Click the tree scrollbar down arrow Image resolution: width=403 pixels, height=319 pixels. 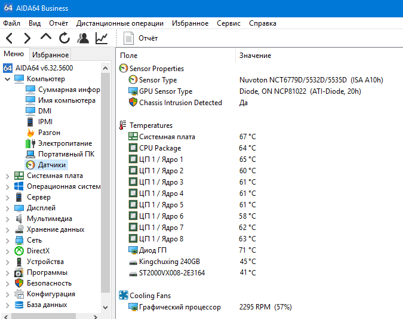click(x=105, y=307)
